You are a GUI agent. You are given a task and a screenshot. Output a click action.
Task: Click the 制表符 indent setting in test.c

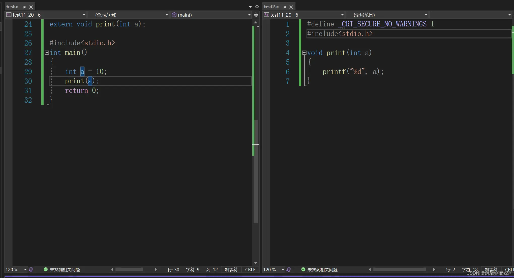(x=231, y=270)
